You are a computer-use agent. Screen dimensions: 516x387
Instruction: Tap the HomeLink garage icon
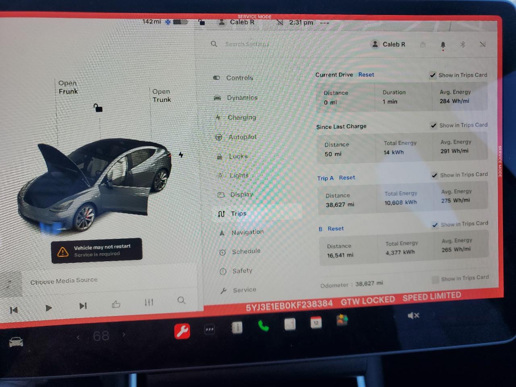click(x=422, y=45)
